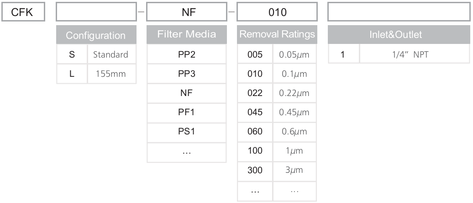
Task: Click the CFK product code box
Action: (23, 13)
